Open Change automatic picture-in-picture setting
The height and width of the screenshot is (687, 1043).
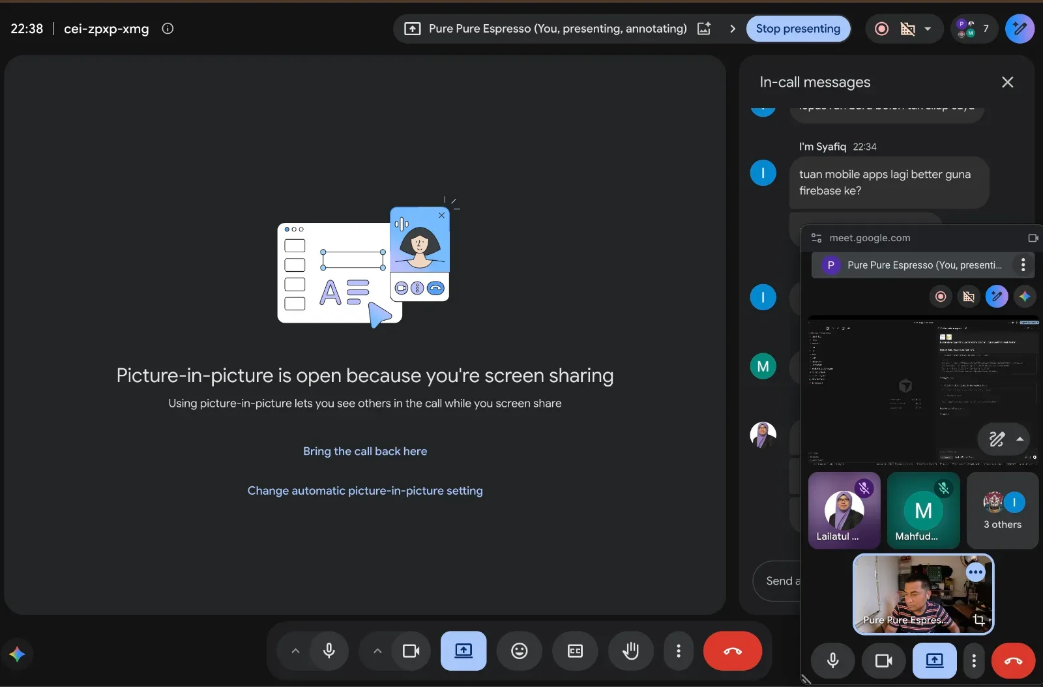pos(365,491)
